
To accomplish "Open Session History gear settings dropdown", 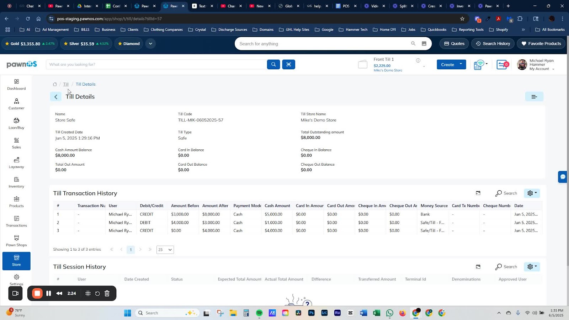I will 532,267.
